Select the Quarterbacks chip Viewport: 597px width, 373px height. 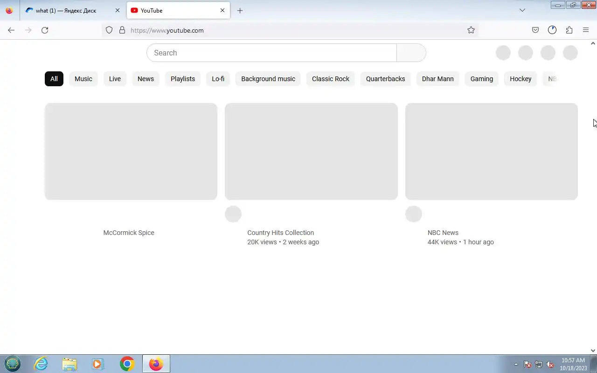[x=386, y=79]
